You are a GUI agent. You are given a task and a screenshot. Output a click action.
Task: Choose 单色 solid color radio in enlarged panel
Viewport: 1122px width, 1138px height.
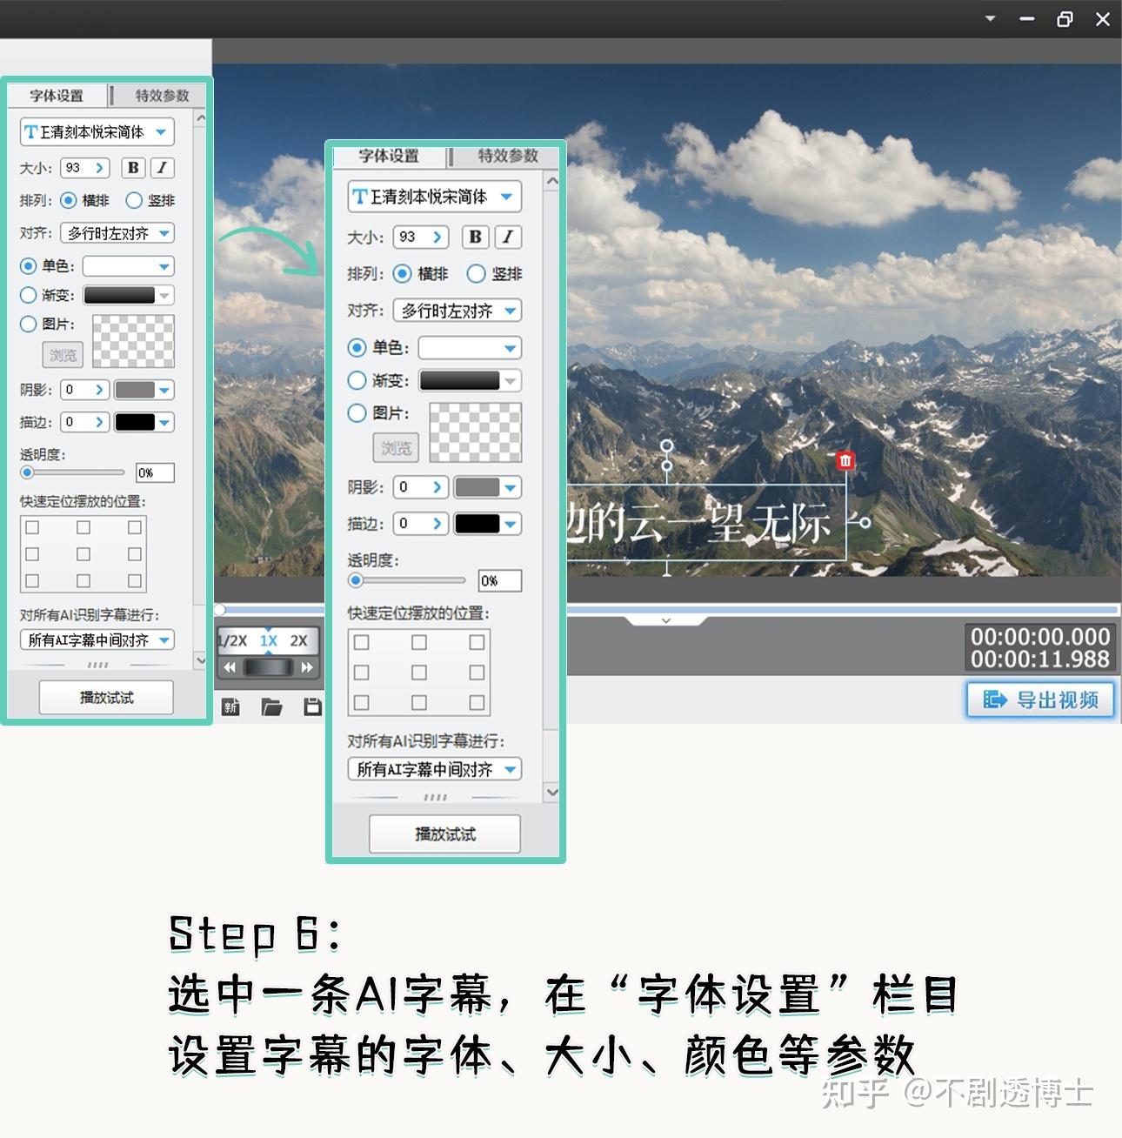(357, 347)
